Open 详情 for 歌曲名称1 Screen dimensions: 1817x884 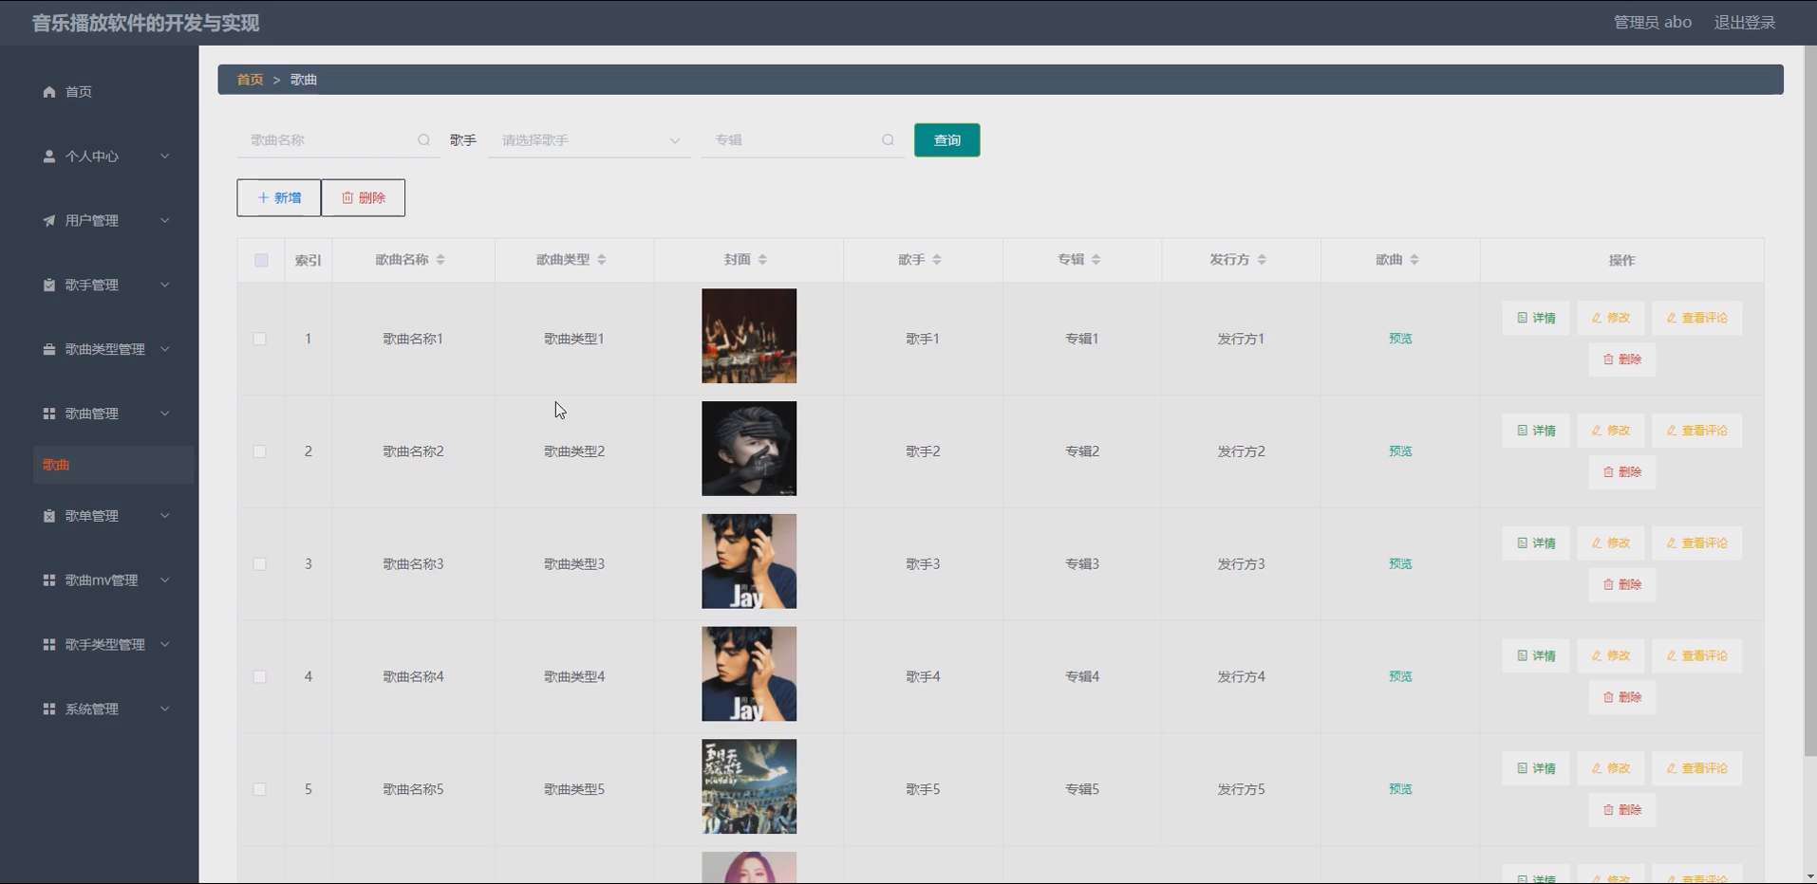[x=1536, y=319]
